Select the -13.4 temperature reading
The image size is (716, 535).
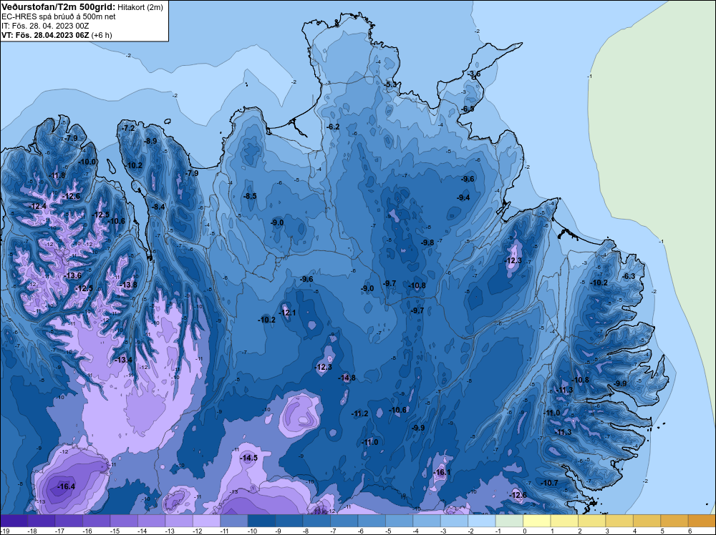(123, 360)
